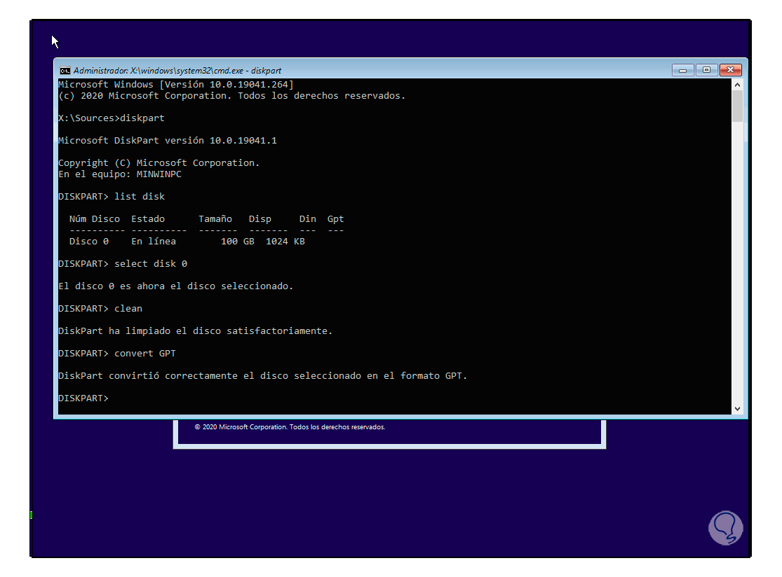The width and height of the screenshot is (782, 577).
Task: Click the scrollbar down arrow
Action: 738,408
